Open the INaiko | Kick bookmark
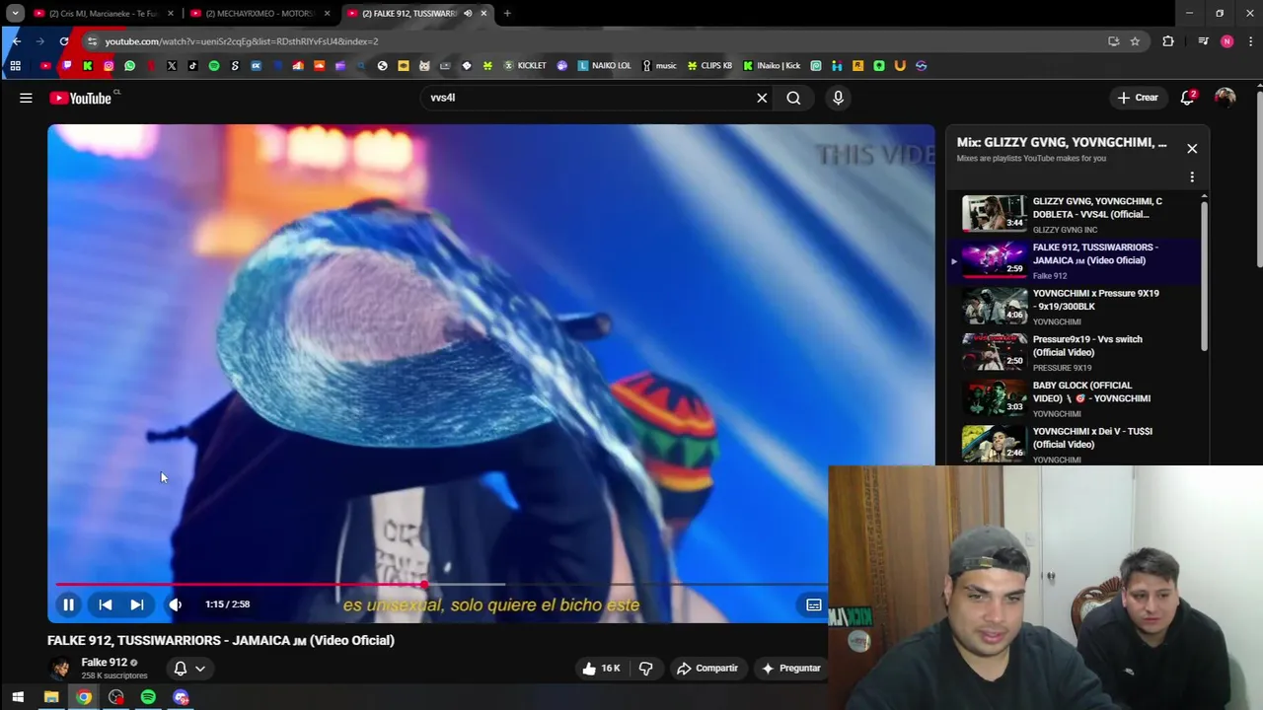 pyautogui.click(x=772, y=66)
